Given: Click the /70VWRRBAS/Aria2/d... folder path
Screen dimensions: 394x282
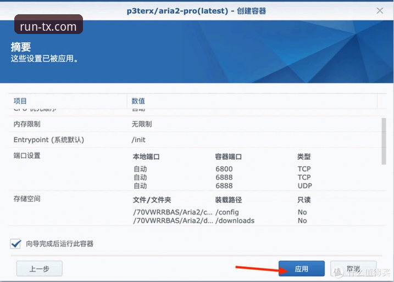Looking at the screenshot, I should tap(173, 221).
